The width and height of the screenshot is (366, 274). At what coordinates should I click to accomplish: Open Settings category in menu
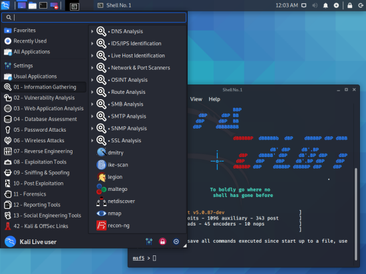(44, 66)
